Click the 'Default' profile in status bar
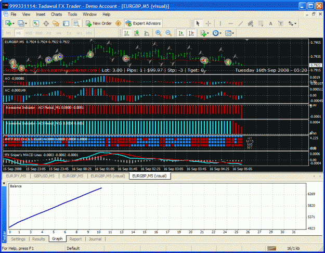The image size is (325, 253). pyautogui.click(x=73, y=248)
